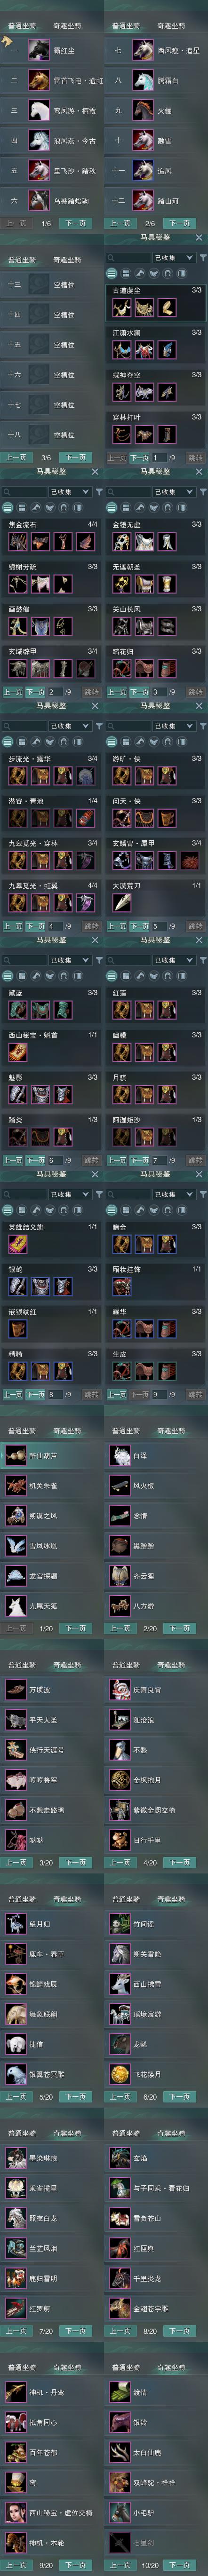This screenshot has width=208, height=2576.
Task: Open filter funnel beside 已收集 above 金镫无虚
Action: point(203,492)
